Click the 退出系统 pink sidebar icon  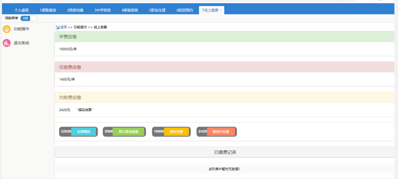coord(7,43)
